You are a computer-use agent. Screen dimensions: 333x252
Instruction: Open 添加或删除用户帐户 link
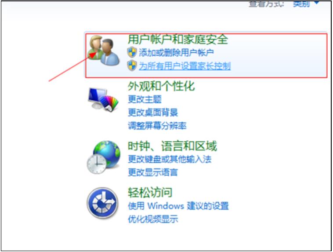(176, 52)
